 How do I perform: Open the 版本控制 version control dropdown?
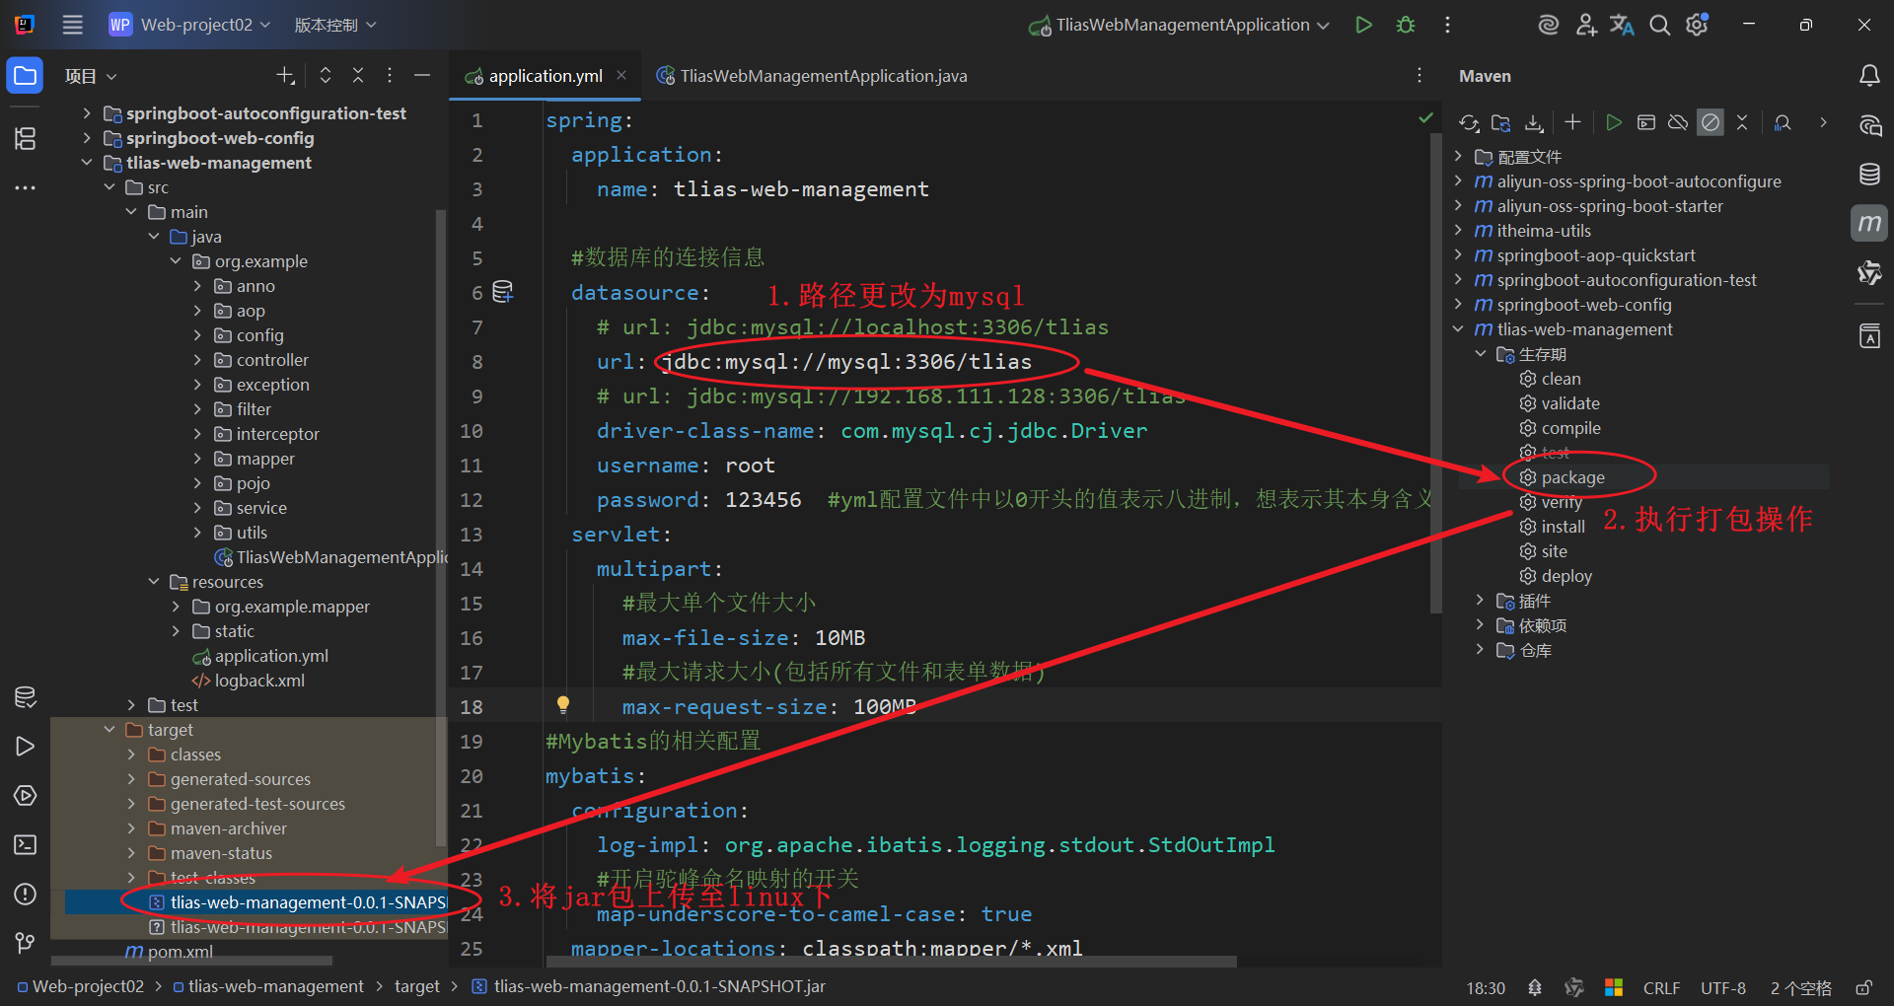pos(335,25)
